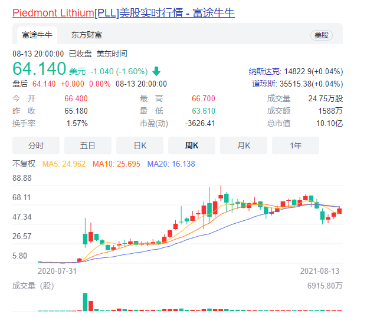Open the Piedmont Lithium PLL quote link
Screen dimensions: 367x318
click(x=123, y=13)
